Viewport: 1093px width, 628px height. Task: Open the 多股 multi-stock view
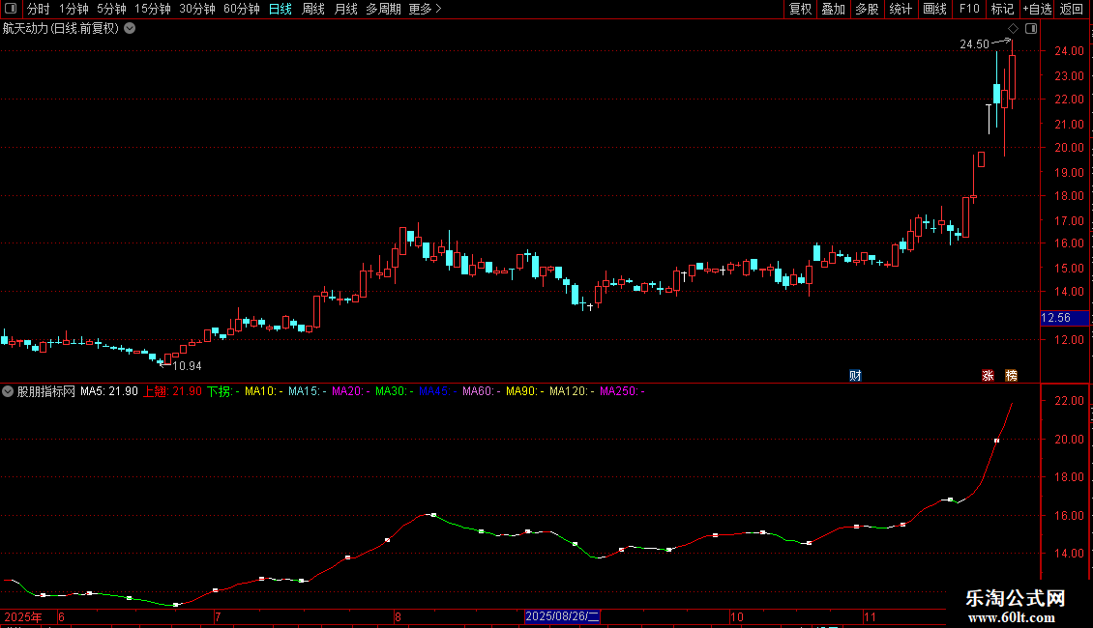pyautogui.click(x=868, y=9)
